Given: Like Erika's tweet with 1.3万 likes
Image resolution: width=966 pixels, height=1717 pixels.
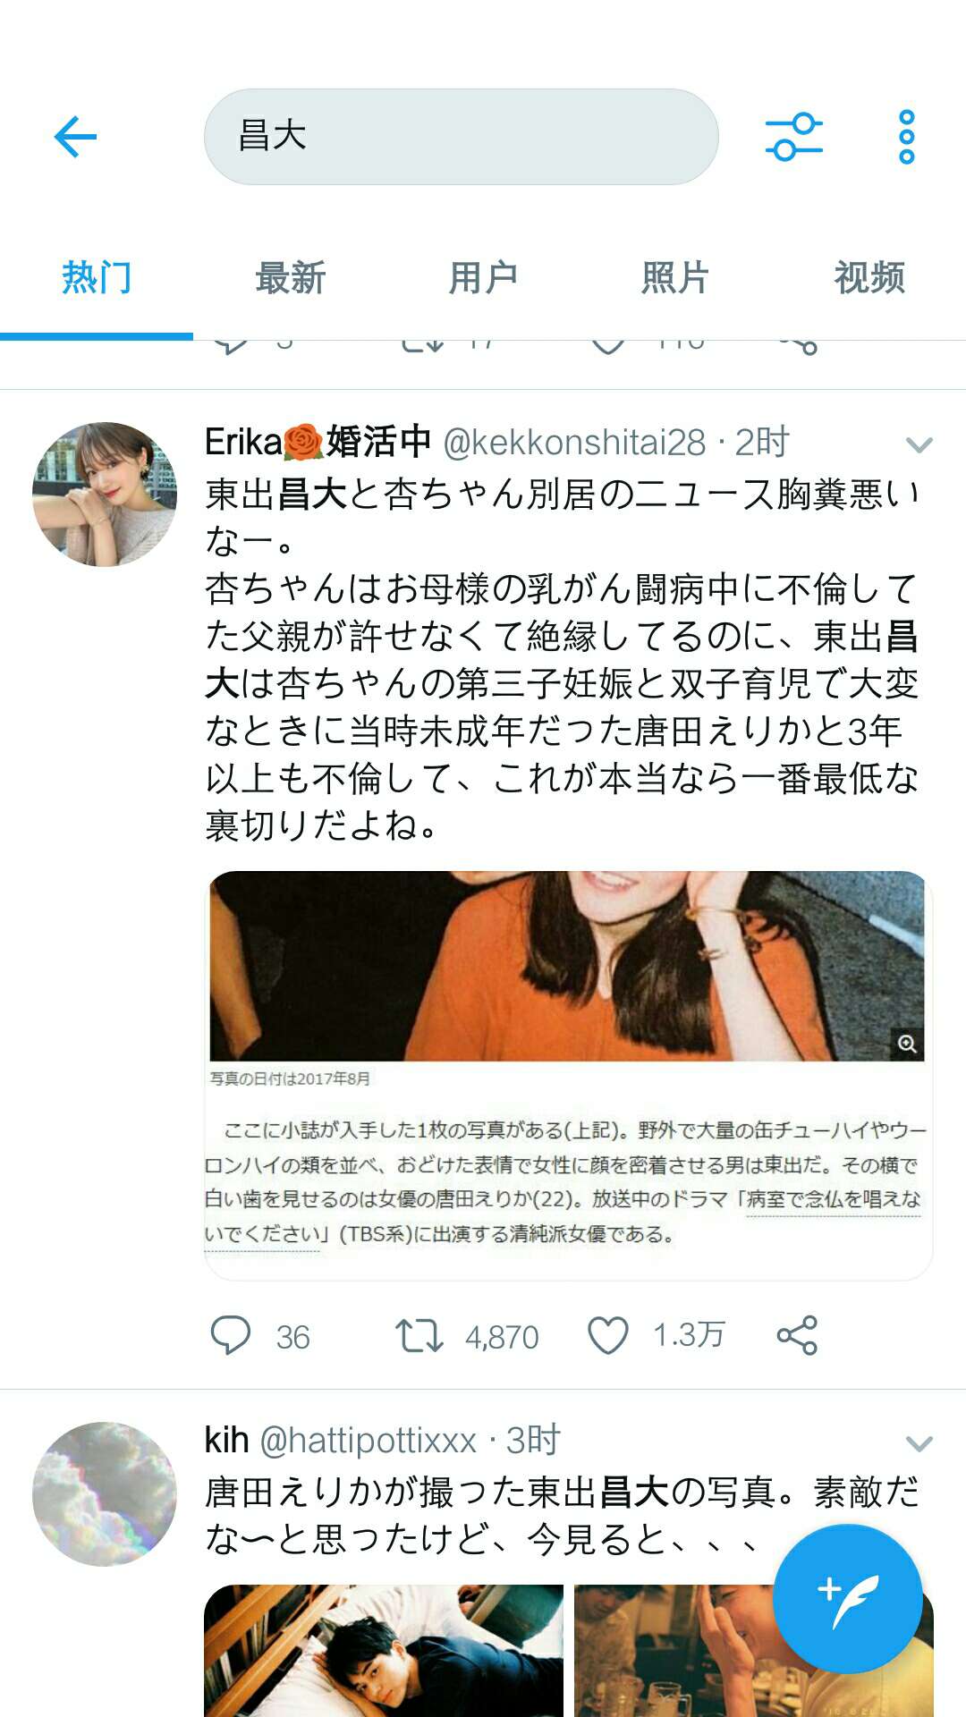Looking at the screenshot, I should [x=608, y=1336].
